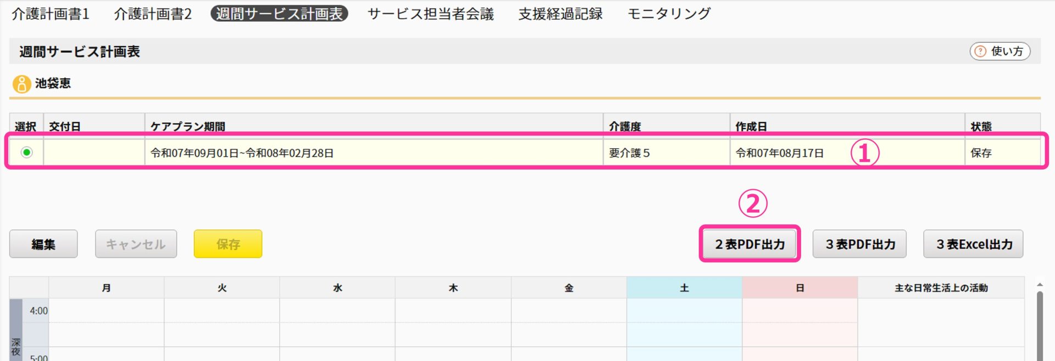Switch to the 介護計画書2 tab
1055x361 pixels.
(153, 14)
